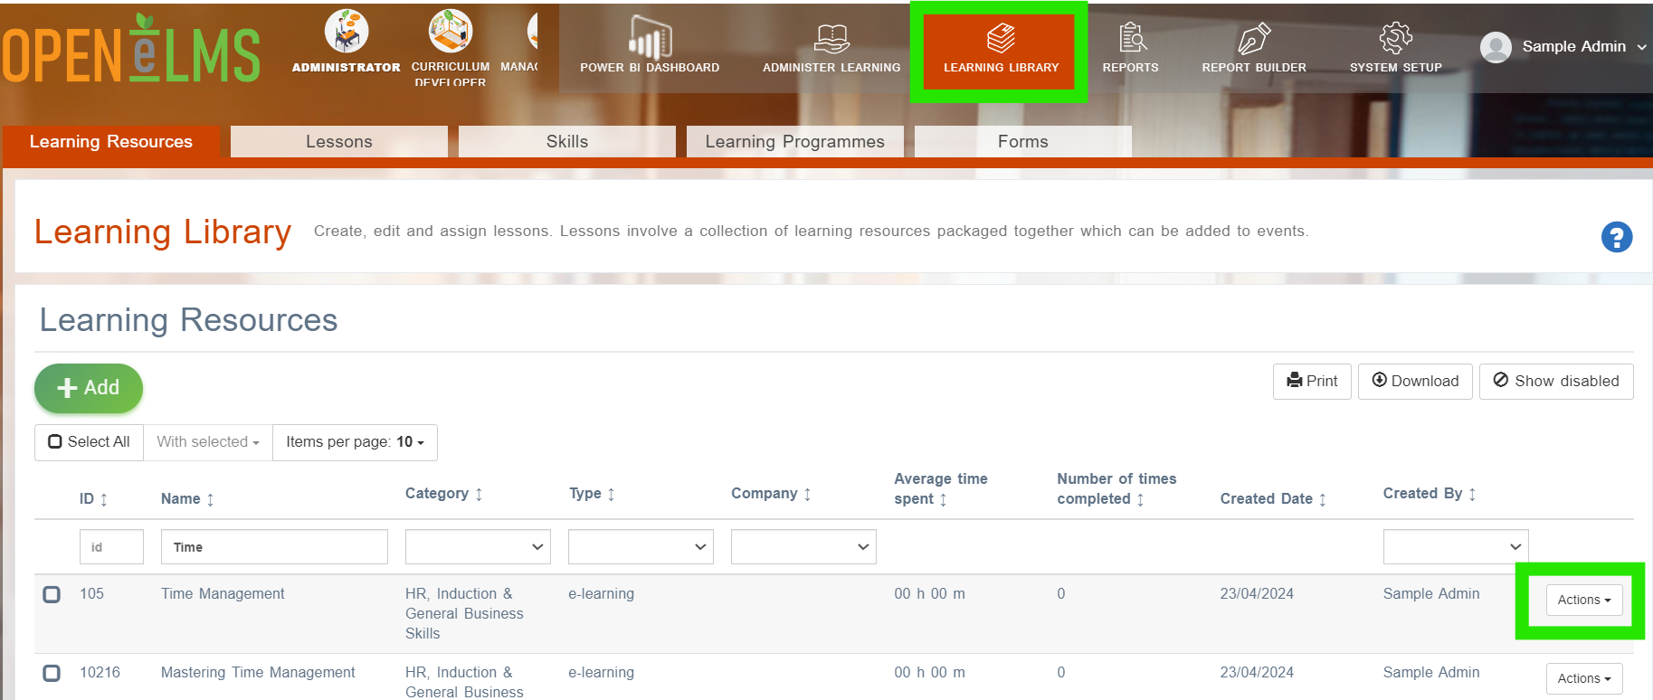Open System Setup gear icon
This screenshot has height=700, width=1653.
coord(1395,38)
